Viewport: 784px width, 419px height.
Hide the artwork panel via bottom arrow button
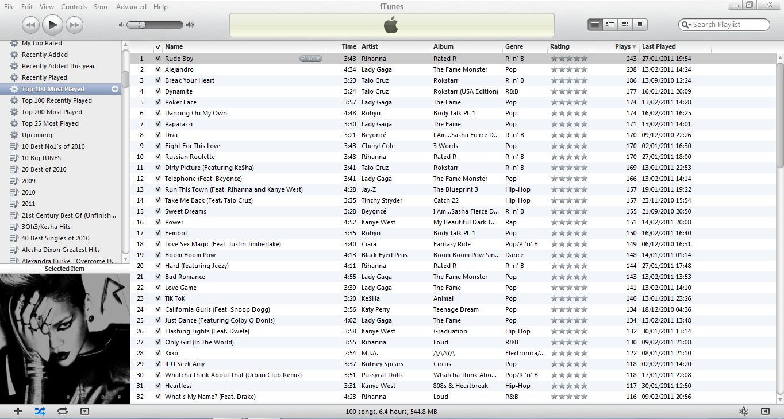point(85,411)
